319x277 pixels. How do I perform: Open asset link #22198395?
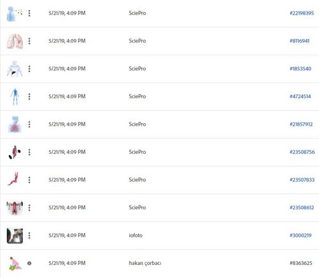(302, 13)
